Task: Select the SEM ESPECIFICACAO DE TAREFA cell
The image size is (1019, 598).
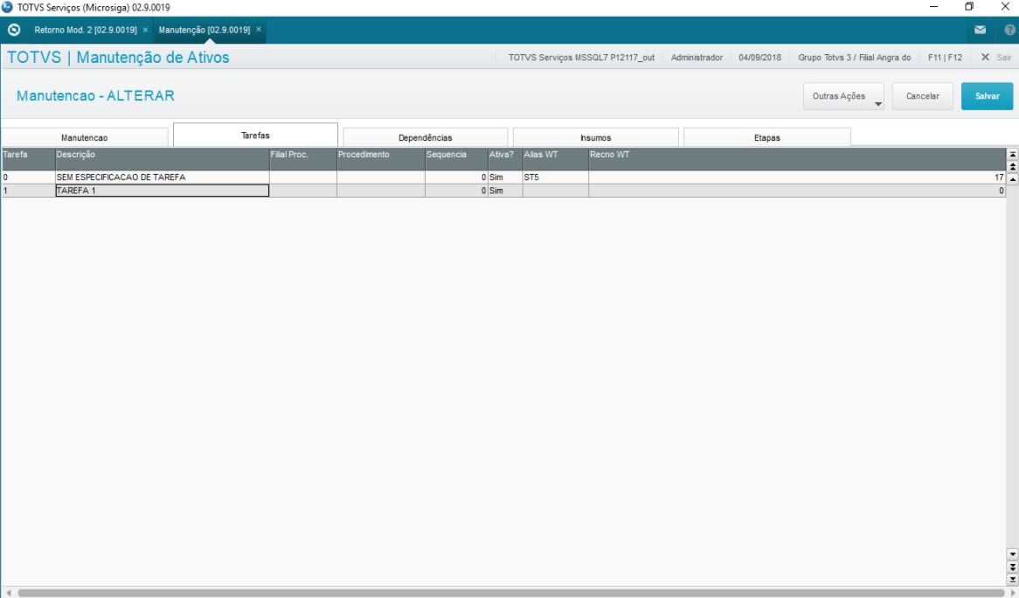Action: coord(162,177)
